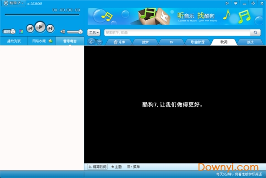Viewport: 266px width, 178px height.
Task: Skip to the next track
Action: [50, 28]
